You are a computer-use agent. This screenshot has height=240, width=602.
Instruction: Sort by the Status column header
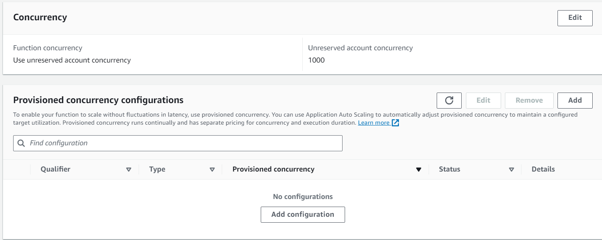[449, 169]
